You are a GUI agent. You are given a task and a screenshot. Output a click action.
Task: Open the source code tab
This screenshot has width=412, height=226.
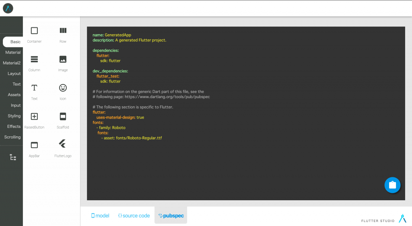(x=134, y=216)
